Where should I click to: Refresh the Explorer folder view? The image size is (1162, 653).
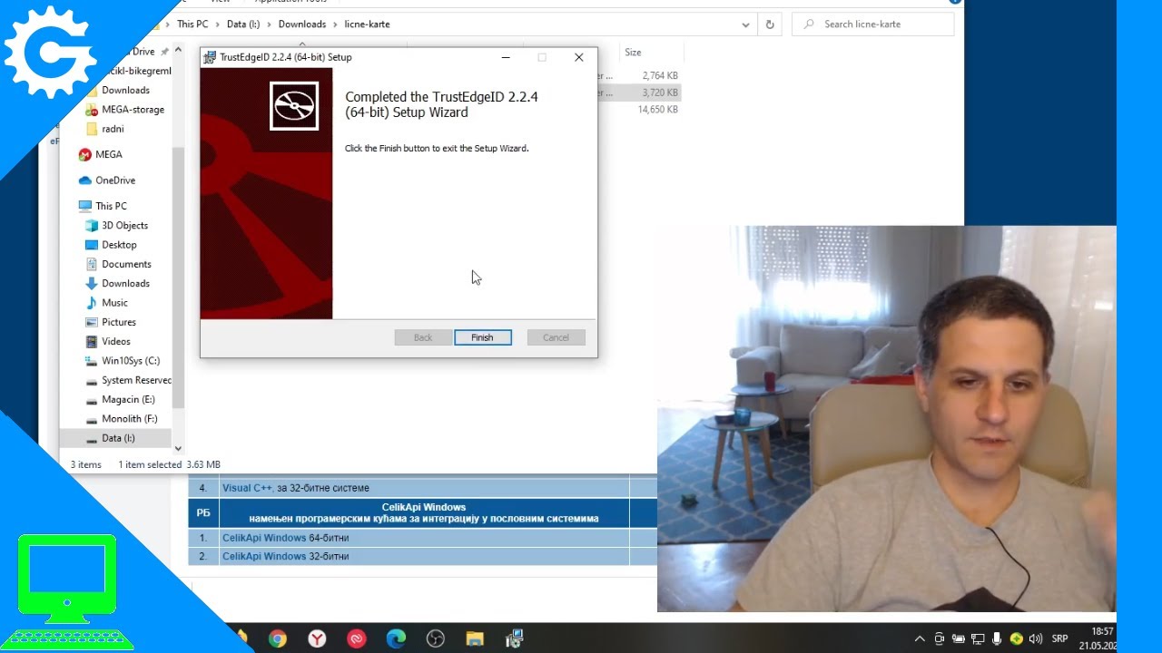(770, 24)
